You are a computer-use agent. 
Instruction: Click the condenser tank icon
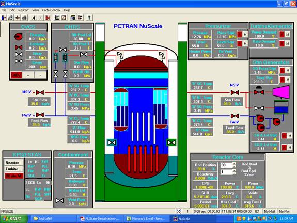(282, 107)
